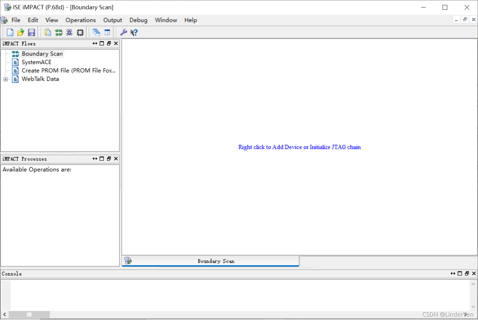Open the Debug menu

pyautogui.click(x=138, y=20)
